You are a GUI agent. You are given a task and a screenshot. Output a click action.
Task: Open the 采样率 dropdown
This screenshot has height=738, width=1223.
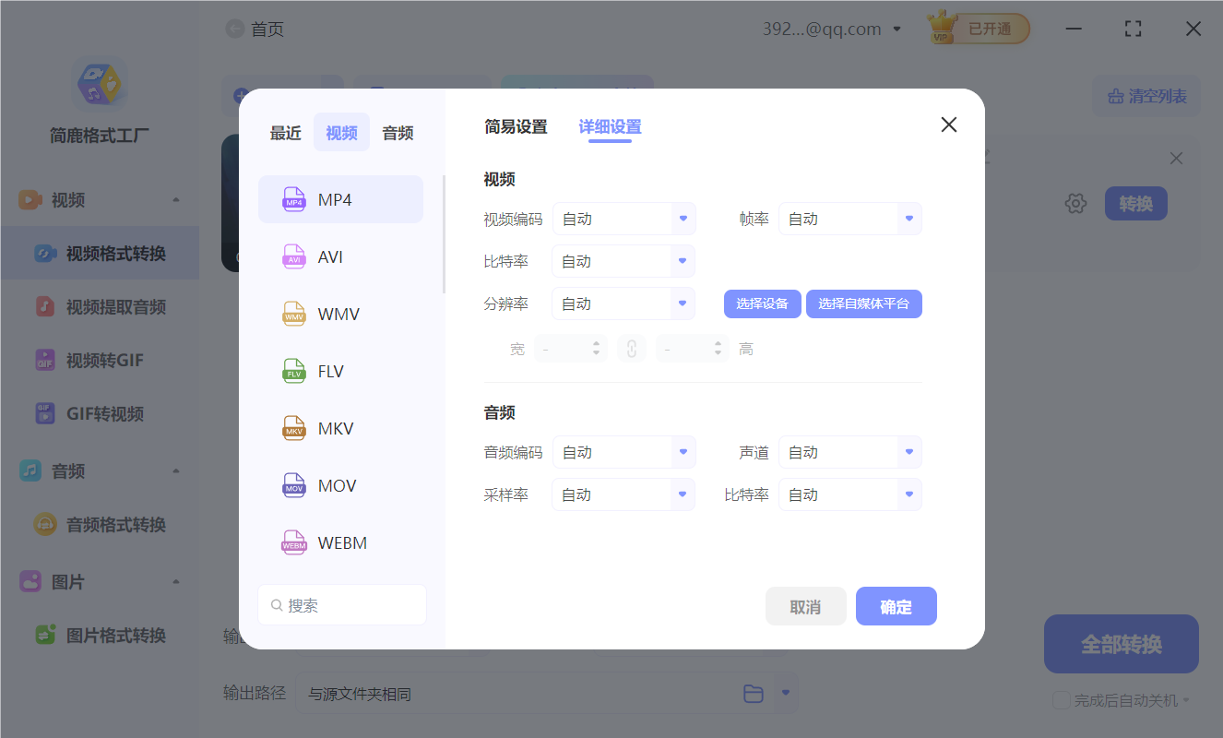623,494
